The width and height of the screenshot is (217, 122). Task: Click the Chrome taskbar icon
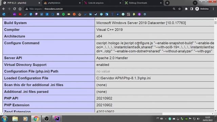pos(36,119)
